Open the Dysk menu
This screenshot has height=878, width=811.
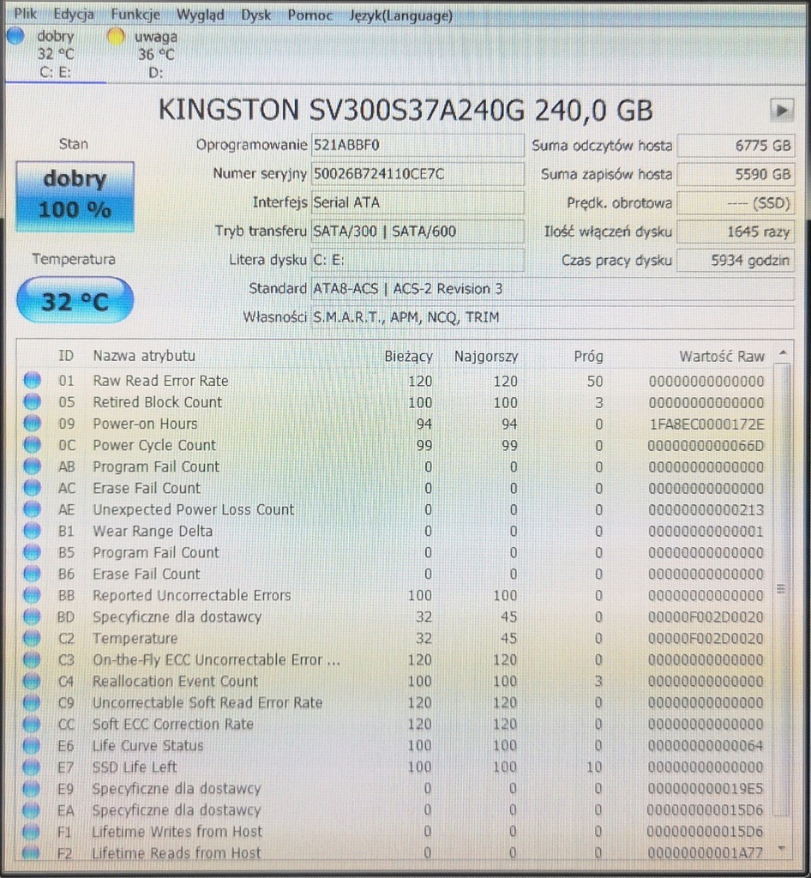point(255,15)
